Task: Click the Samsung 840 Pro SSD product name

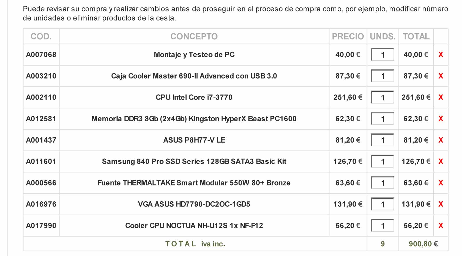Action: pos(194,161)
